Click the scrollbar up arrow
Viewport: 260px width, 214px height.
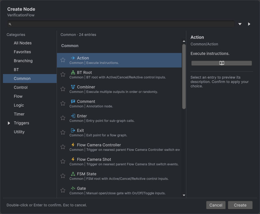point(184,41)
